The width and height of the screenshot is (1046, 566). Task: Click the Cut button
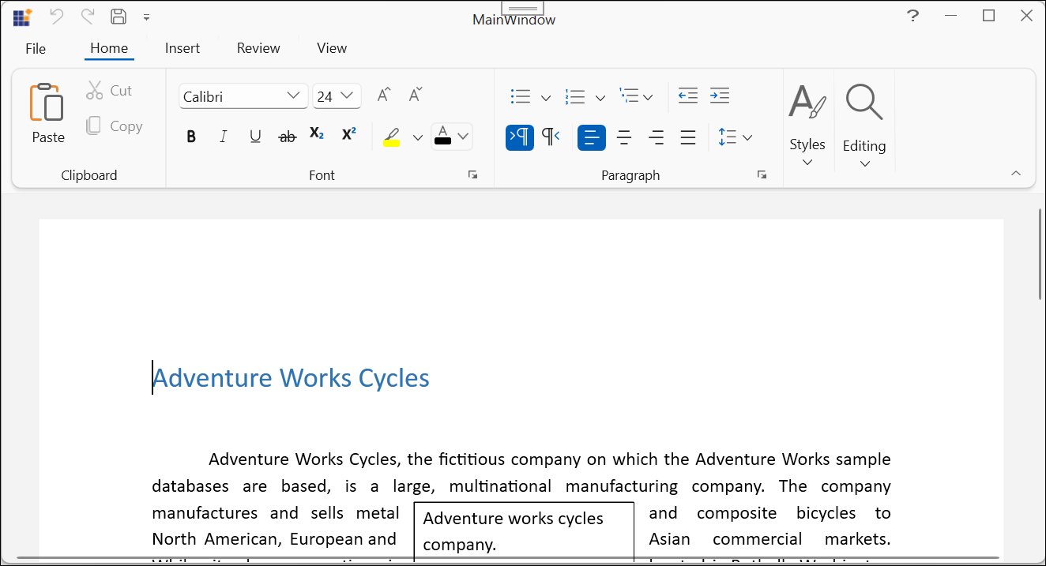109,91
